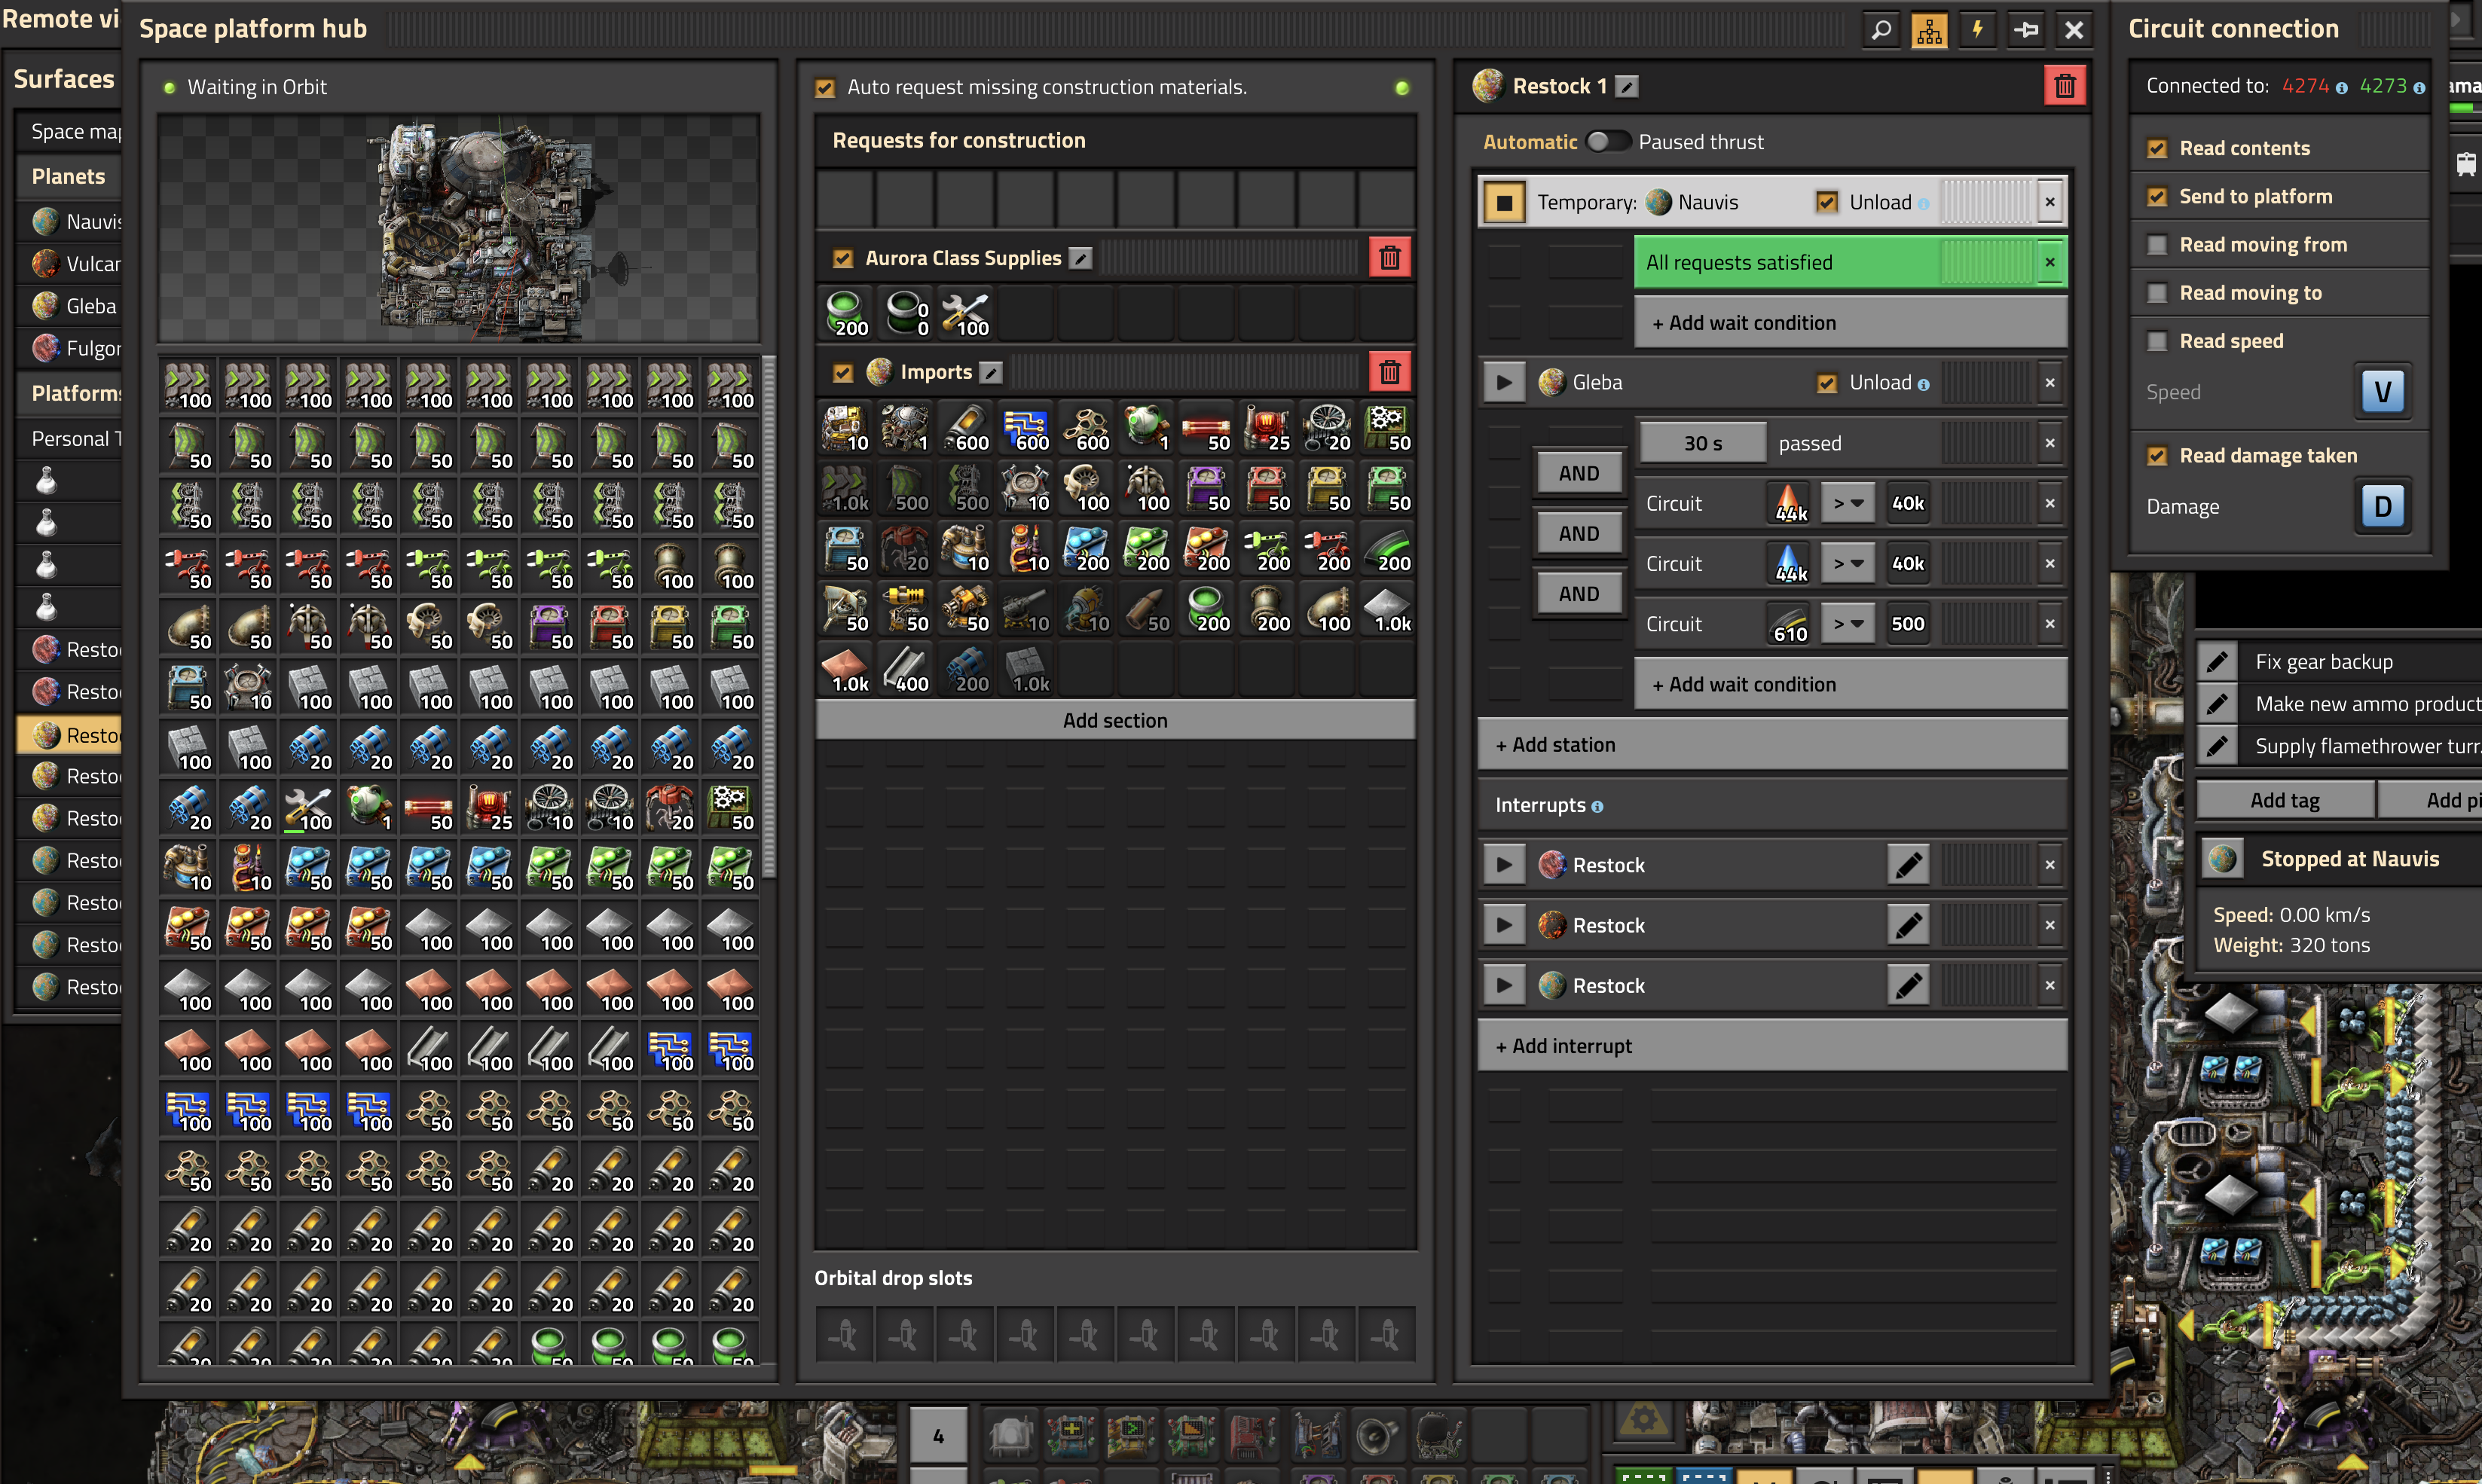The height and width of the screenshot is (1484, 2482).
Task: Remove the All requests satisfied condition
Action: (2050, 263)
